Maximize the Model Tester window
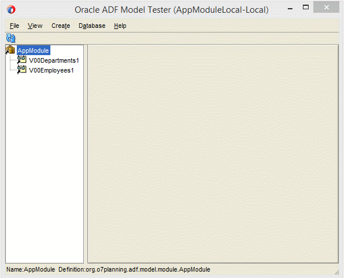344x278 pixels. pos(306,8)
